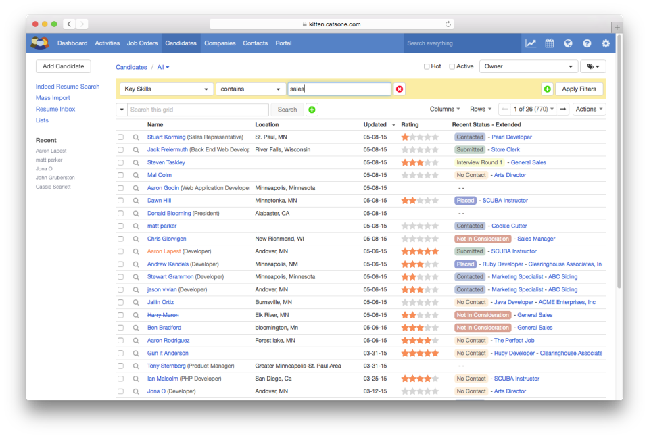Click the grid Search button

287,109
